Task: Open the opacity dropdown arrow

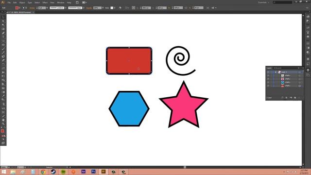Action: (103, 8)
